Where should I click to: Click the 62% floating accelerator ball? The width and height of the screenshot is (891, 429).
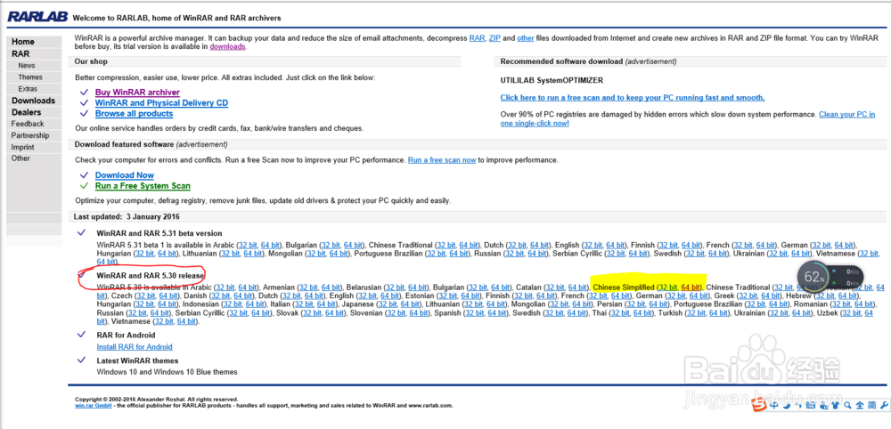[814, 277]
